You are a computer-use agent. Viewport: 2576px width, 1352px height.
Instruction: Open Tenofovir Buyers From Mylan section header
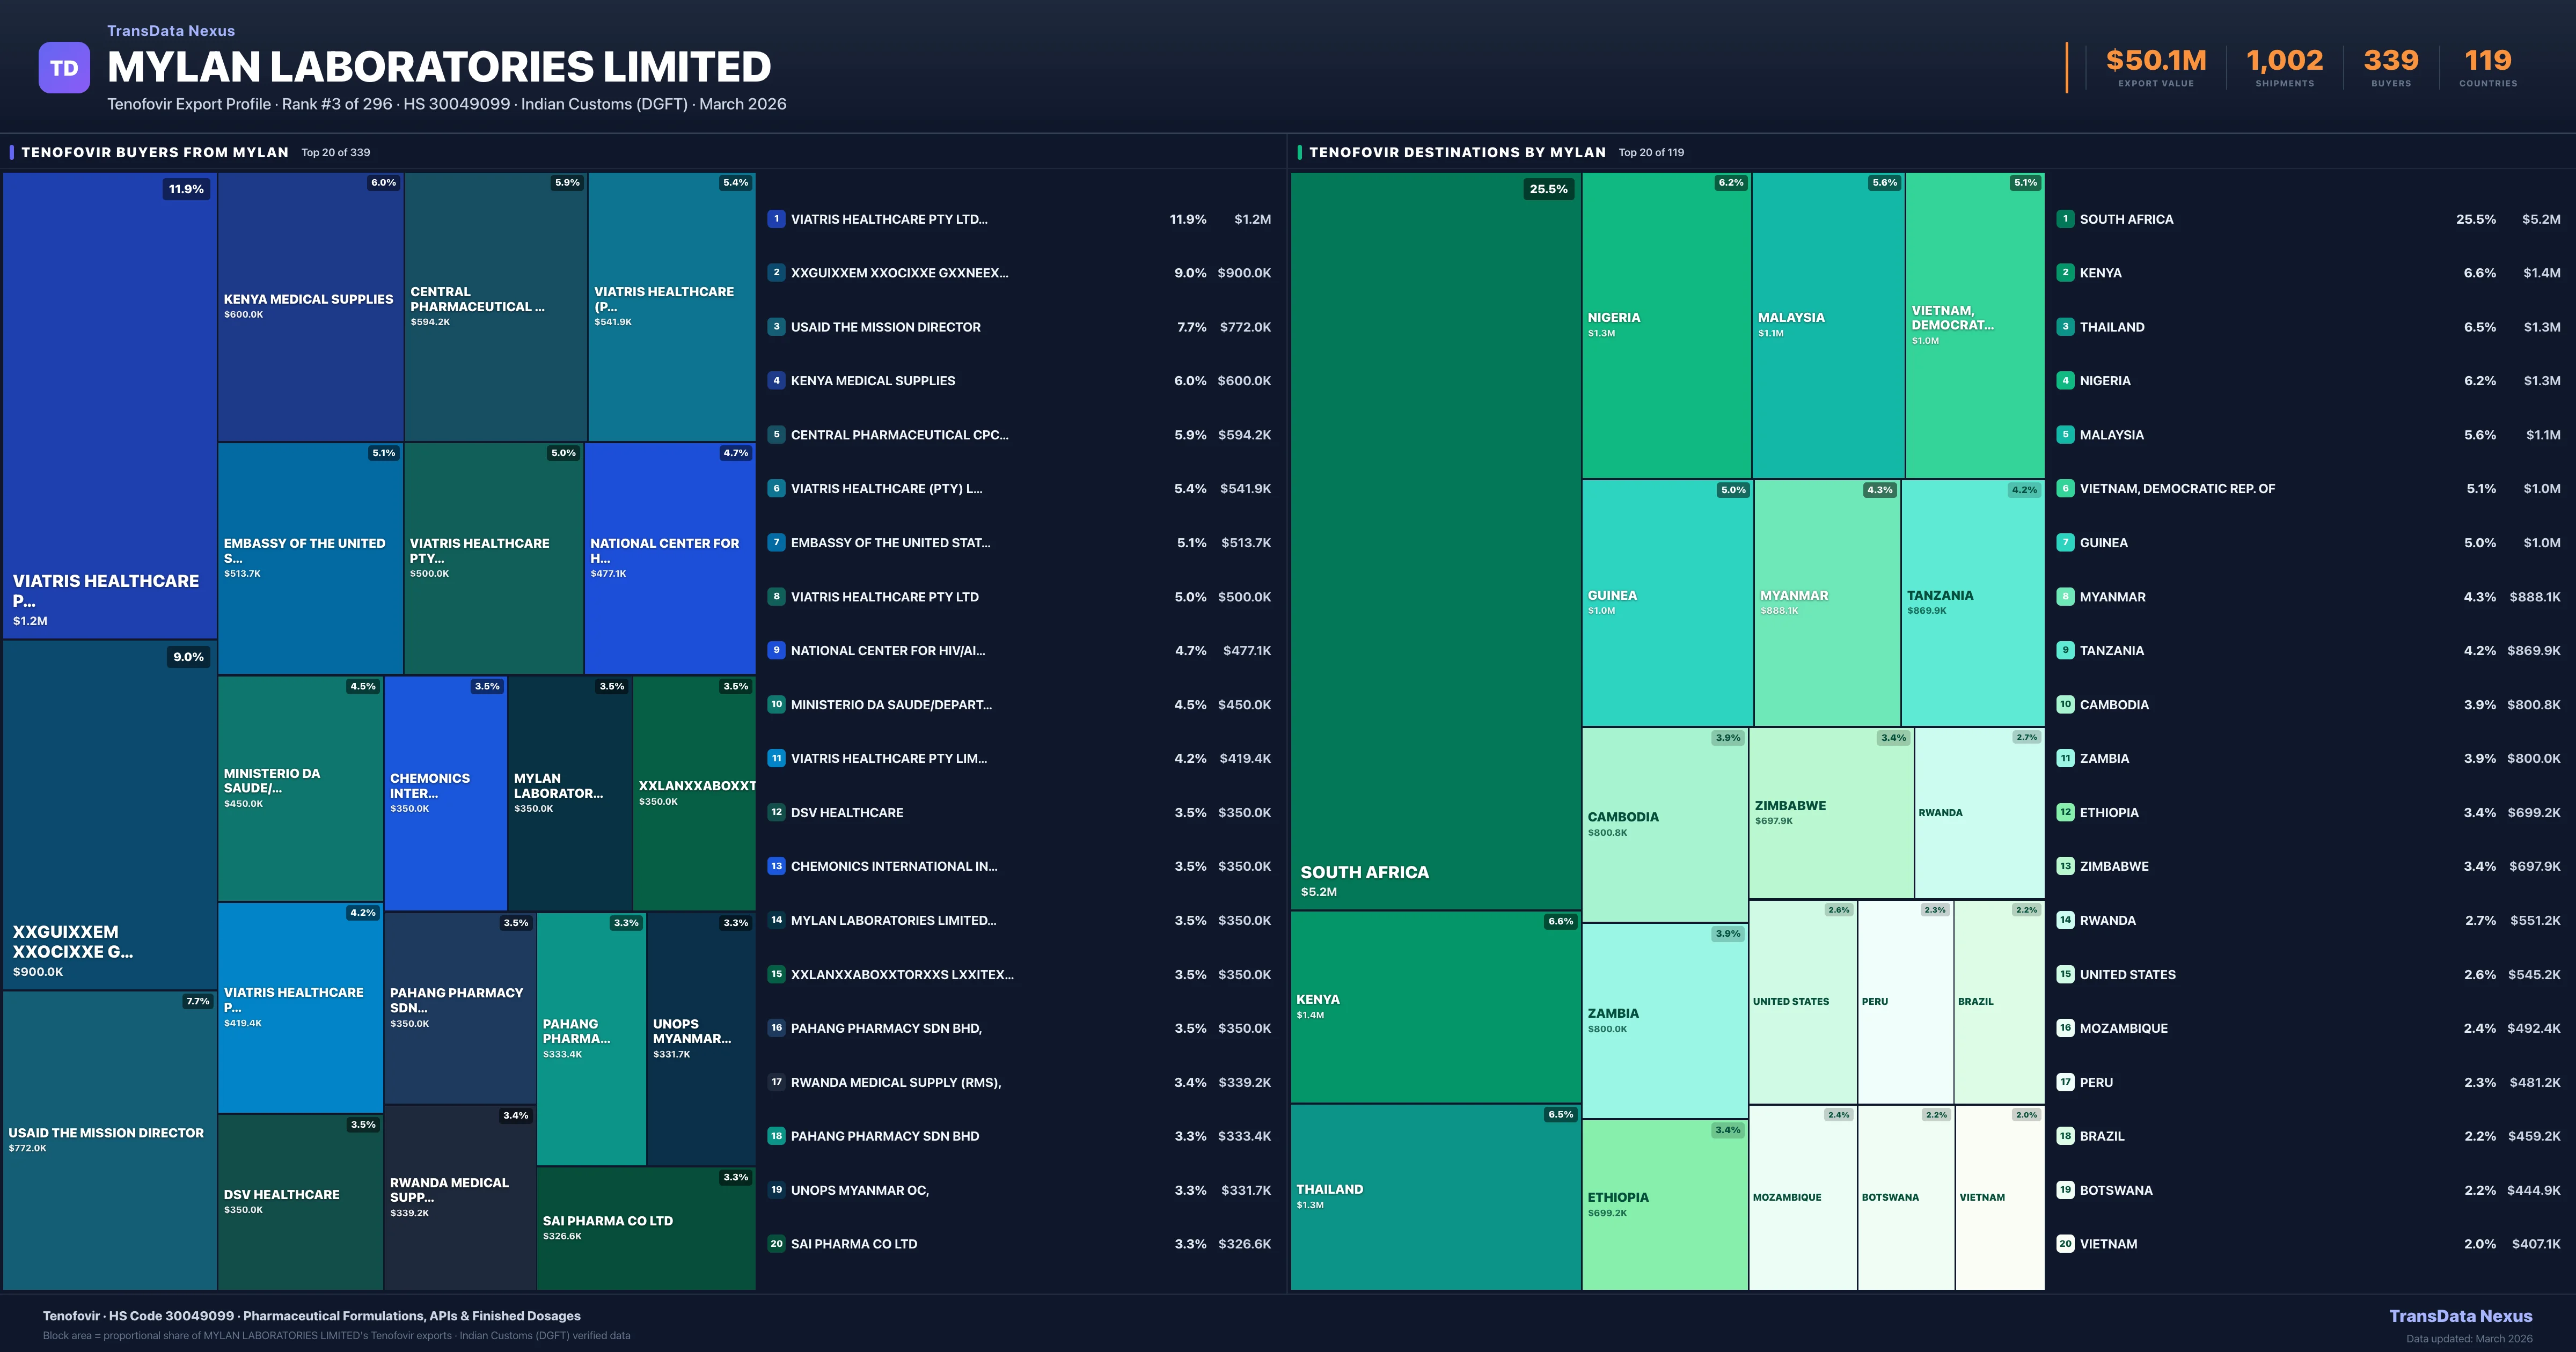tap(155, 152)
